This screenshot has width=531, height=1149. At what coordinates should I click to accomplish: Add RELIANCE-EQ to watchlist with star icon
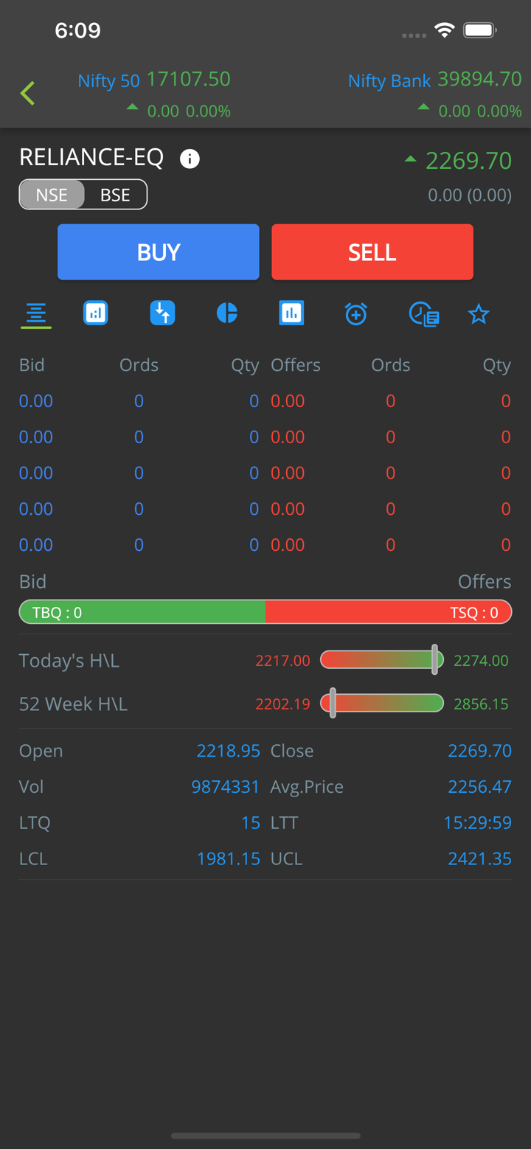click(479, 315)
